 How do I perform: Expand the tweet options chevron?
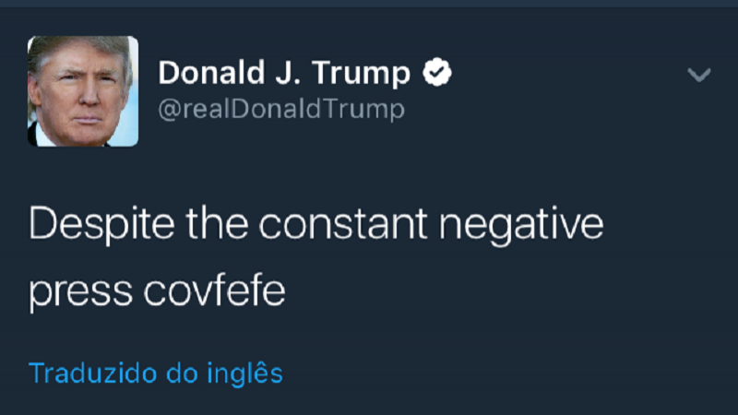pos(699,75)
